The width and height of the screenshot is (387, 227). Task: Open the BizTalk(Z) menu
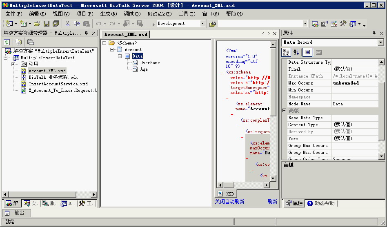click(160, 14)
